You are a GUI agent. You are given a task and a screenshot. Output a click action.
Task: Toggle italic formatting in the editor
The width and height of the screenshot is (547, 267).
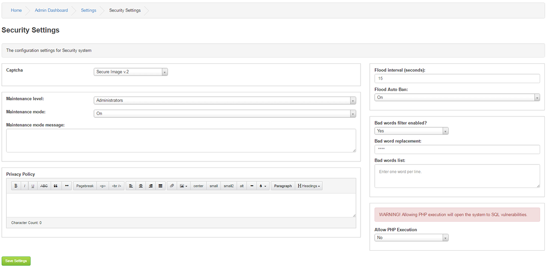click(24, 186)
